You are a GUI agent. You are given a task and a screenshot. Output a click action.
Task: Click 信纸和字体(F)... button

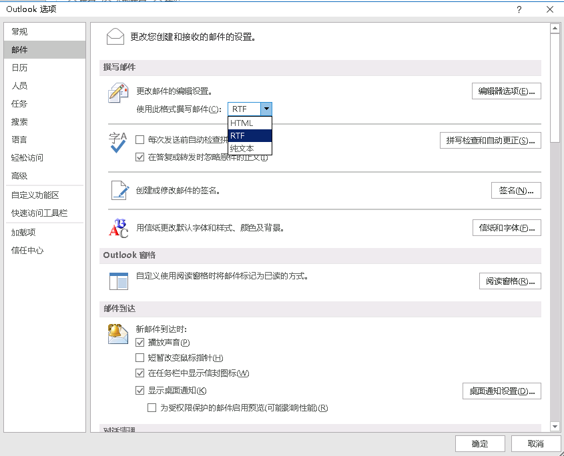point(507,228)
